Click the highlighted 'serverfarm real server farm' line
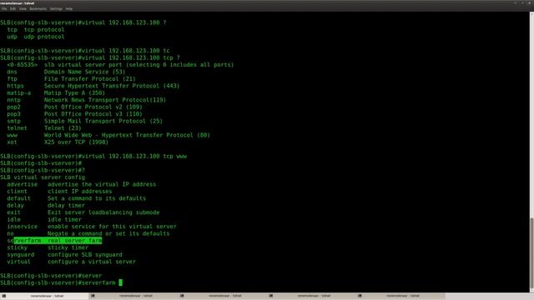534x300 pixels. click(x=54, y=241)
